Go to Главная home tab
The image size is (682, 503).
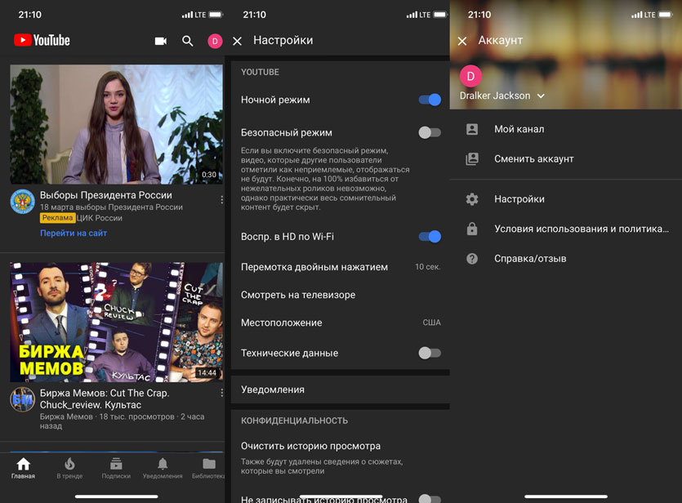(x=23, y=468)
